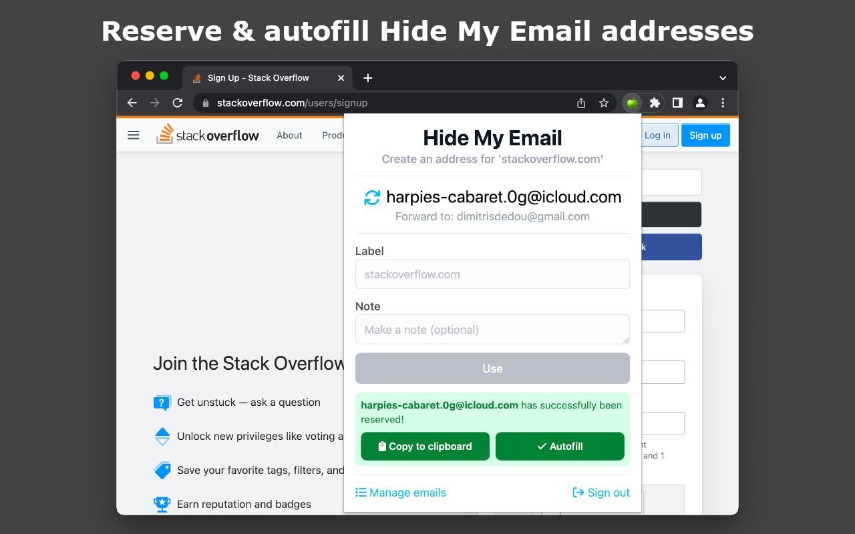Click the share icon in the address bar
855x534 pixels.
580,103
